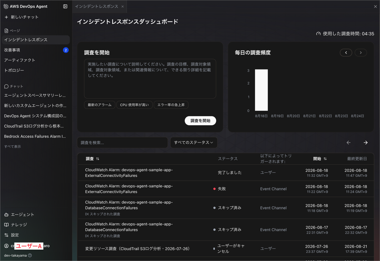380x261 pixels.
Task: Go to next page of investigations table
Action: pos(366,143)
